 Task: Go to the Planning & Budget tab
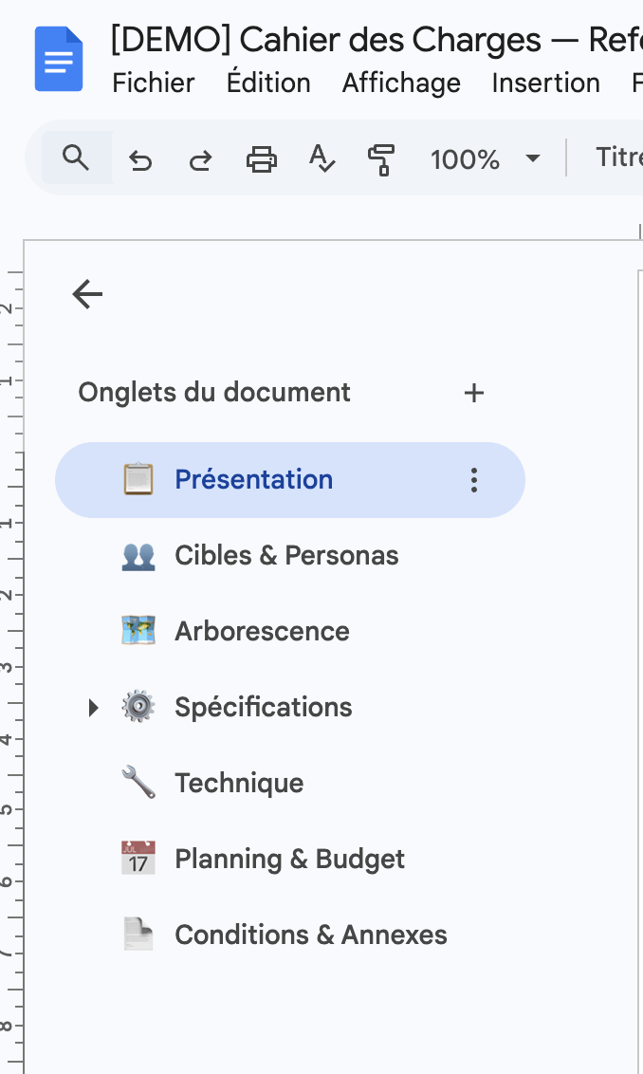click(289, 859)
